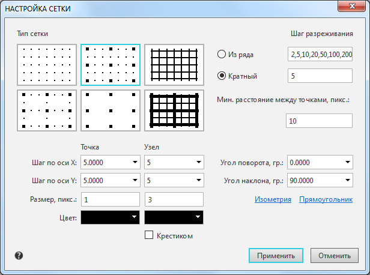Expand the 'Шаг по оси X' point dropdown

(x=132, y=162)
